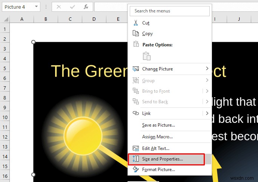Expand the Bring to Front submenu arrow
Screen dimensions: 258x182
click(207, 91)
